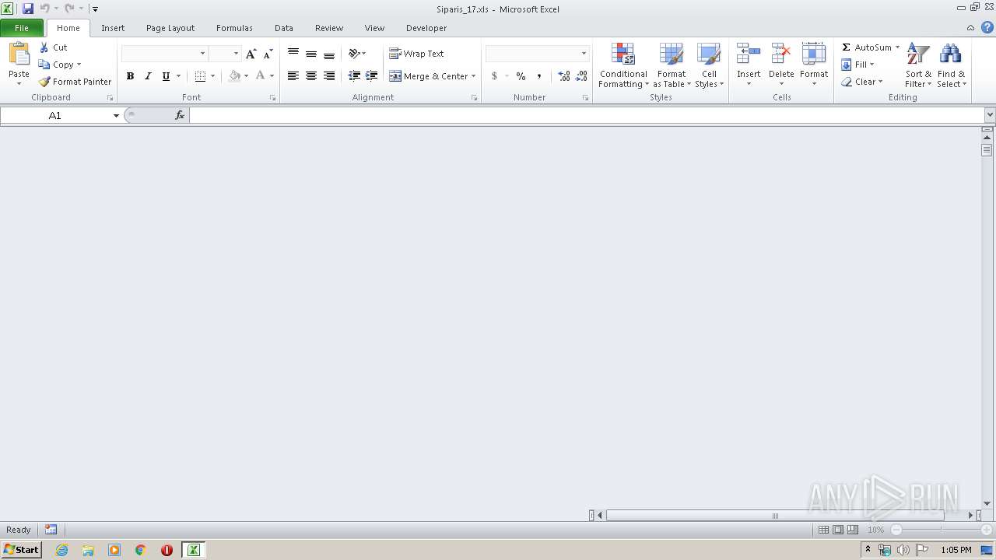Align text to the right

329,76
